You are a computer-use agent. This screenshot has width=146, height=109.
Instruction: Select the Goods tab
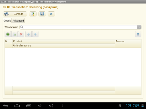(x=7, y=20)
